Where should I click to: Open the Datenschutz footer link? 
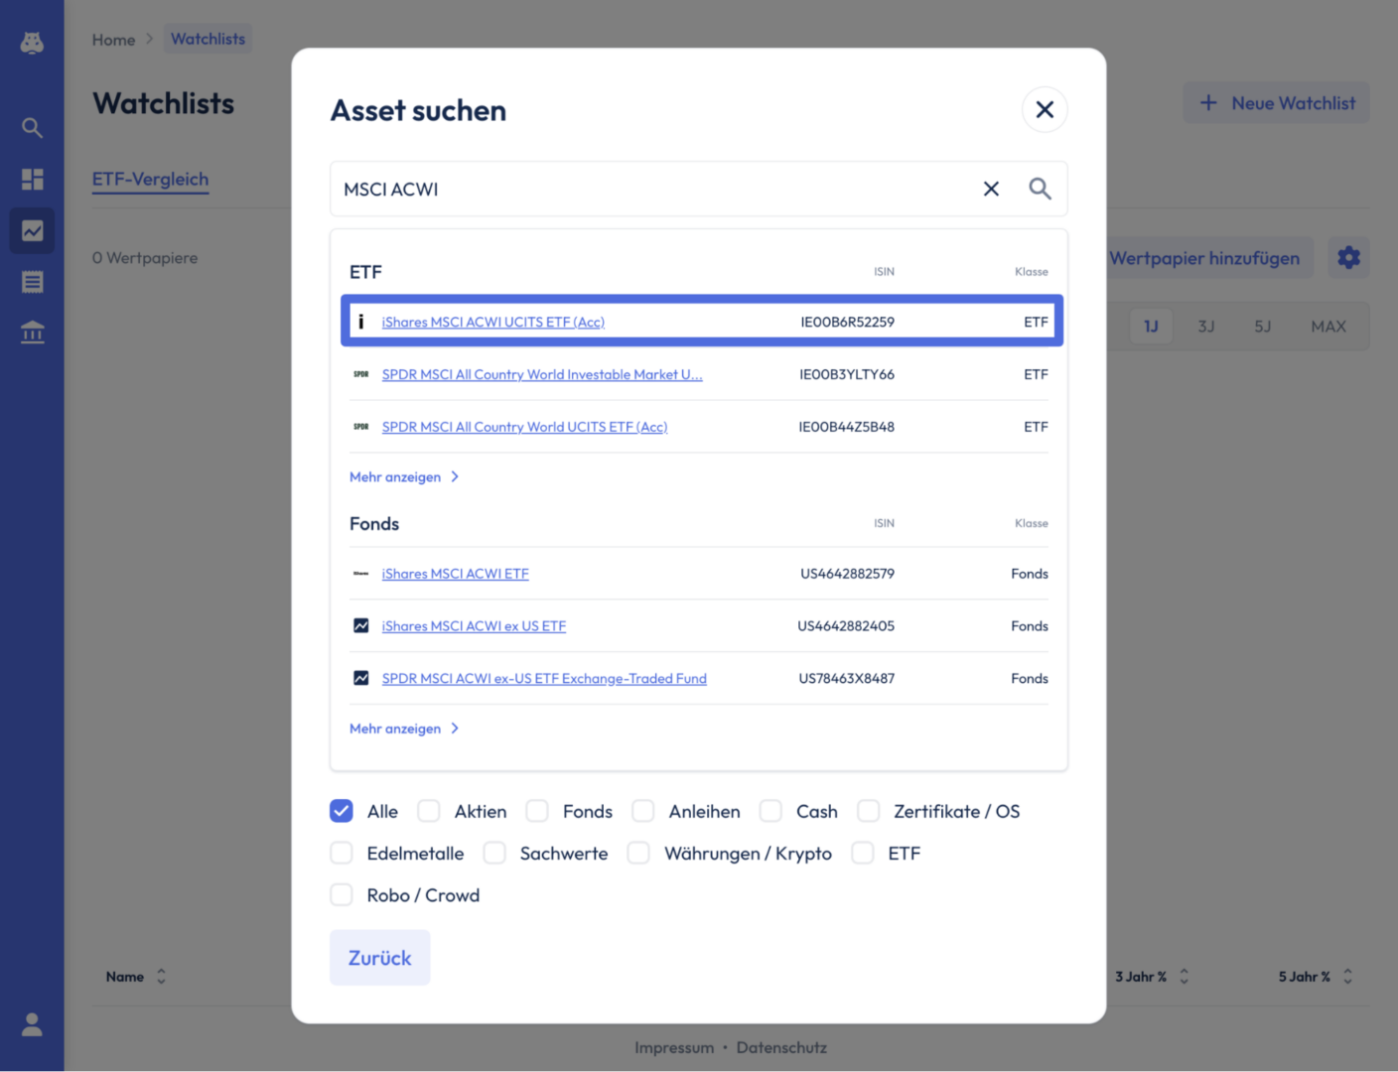tap(781, 1047)
